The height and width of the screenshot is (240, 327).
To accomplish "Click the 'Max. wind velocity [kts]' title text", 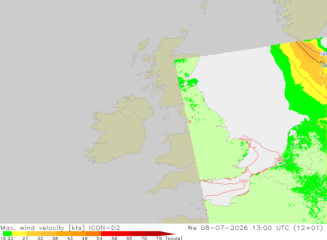I will click(43, 228).
